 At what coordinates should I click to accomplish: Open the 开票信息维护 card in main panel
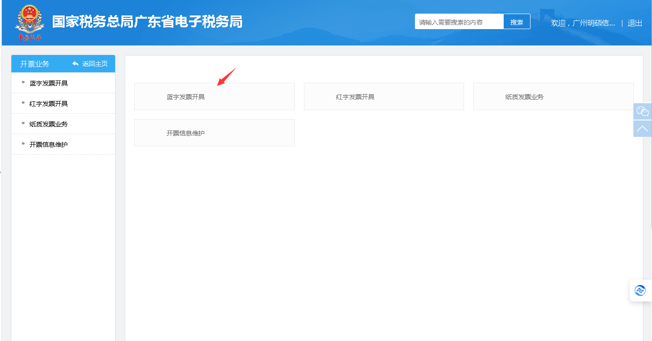[x=214, y=133]
